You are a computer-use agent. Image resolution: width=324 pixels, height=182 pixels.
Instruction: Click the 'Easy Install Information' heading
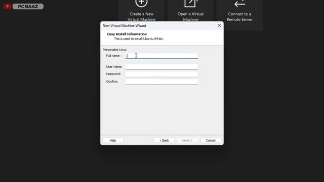(x=127, y=34)
